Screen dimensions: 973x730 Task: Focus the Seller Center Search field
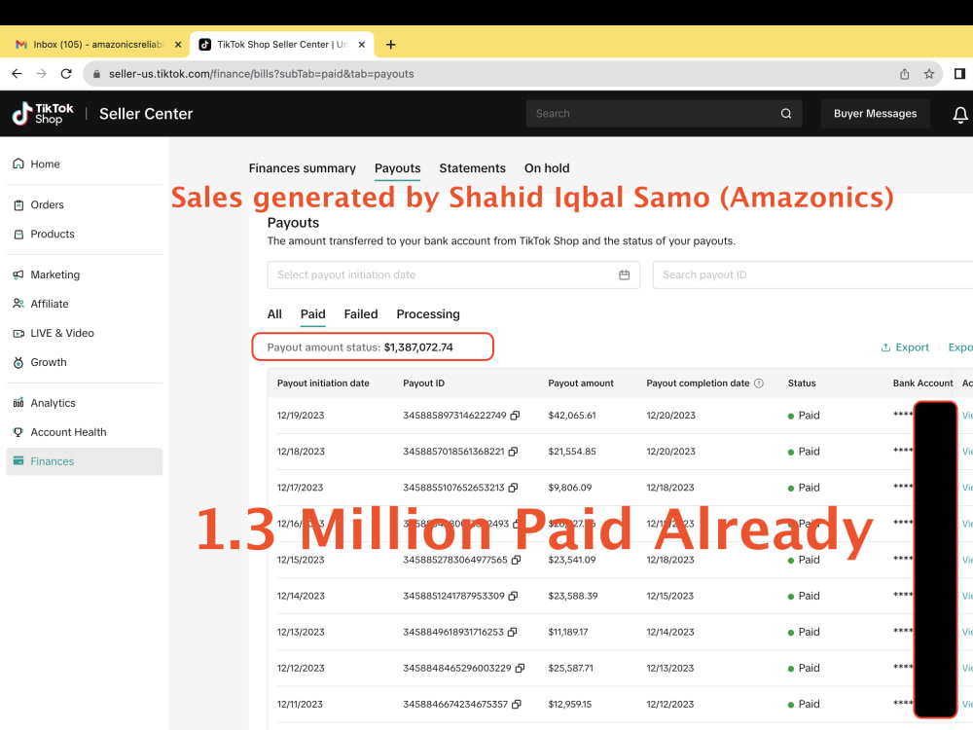pyautogui.click(x=664, y=114)
